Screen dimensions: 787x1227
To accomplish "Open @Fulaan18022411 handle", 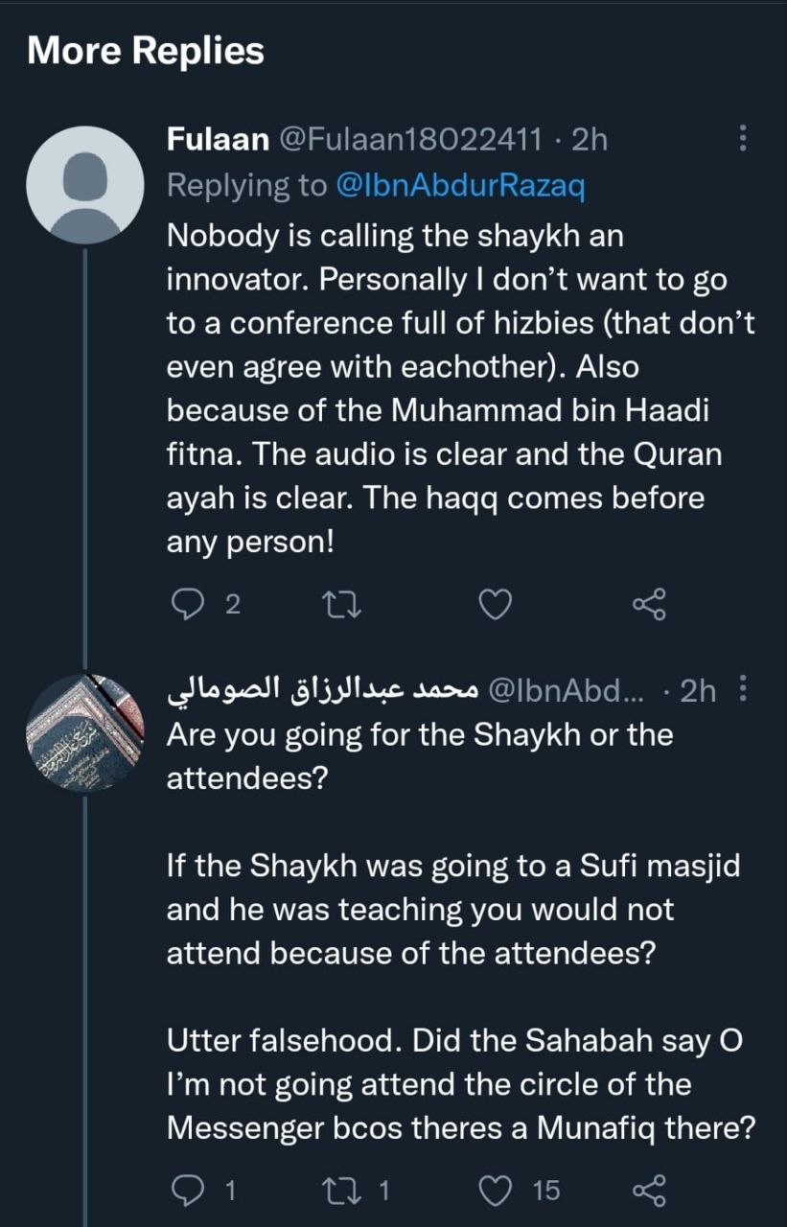I will tap(413, 140).
